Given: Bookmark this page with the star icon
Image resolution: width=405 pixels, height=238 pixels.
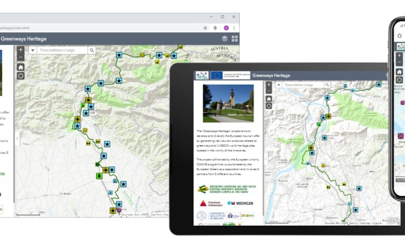Looking at the screenshot, I should click(x=205, y=28).
